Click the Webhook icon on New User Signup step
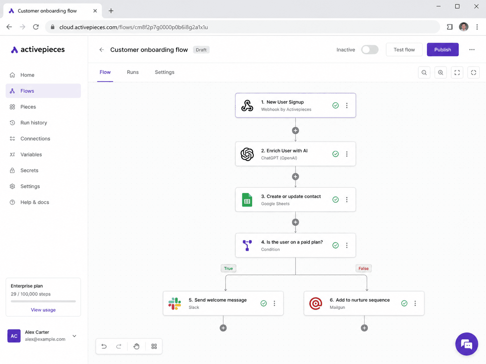Image resolution: width=486 pixels, height=364 pixels. coord(247,106)
